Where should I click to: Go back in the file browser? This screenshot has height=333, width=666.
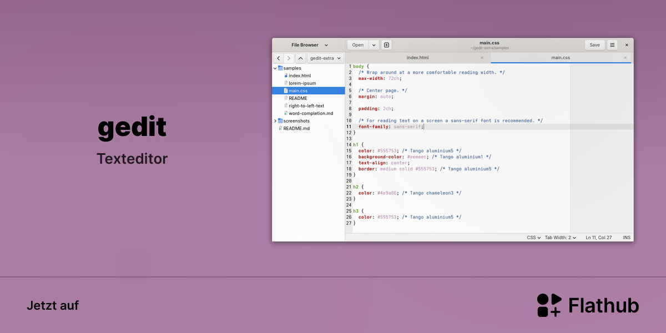point(278,58)
